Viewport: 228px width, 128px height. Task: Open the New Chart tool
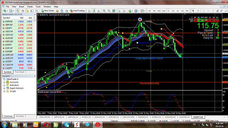tap(5, 11)
